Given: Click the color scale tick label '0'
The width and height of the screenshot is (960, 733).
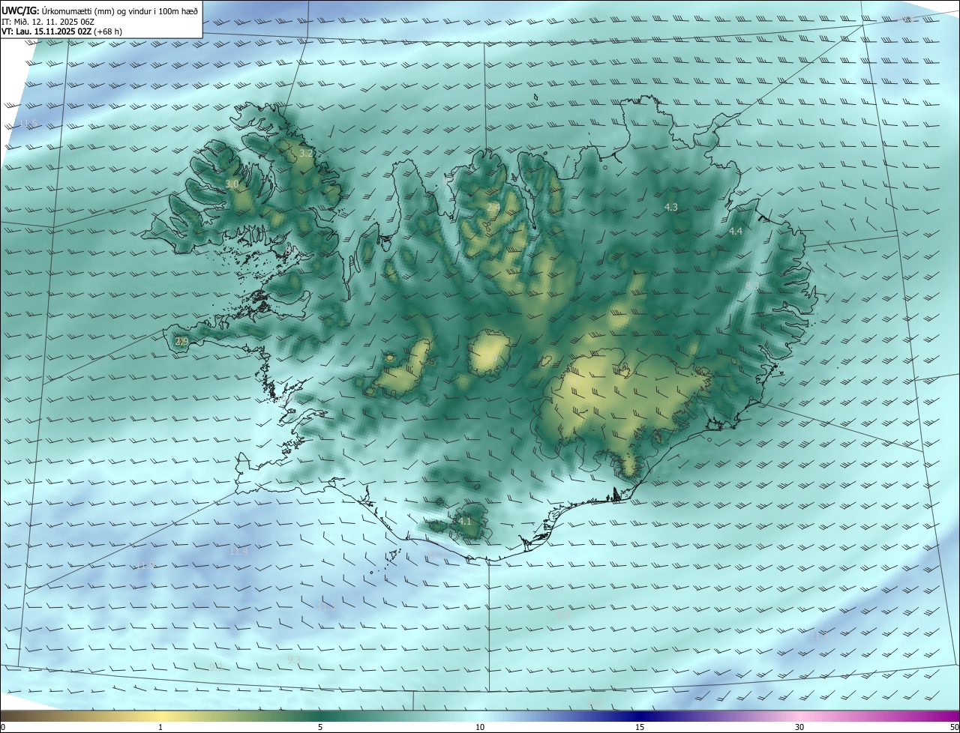Looking at the screenshot, I should 3,727.
